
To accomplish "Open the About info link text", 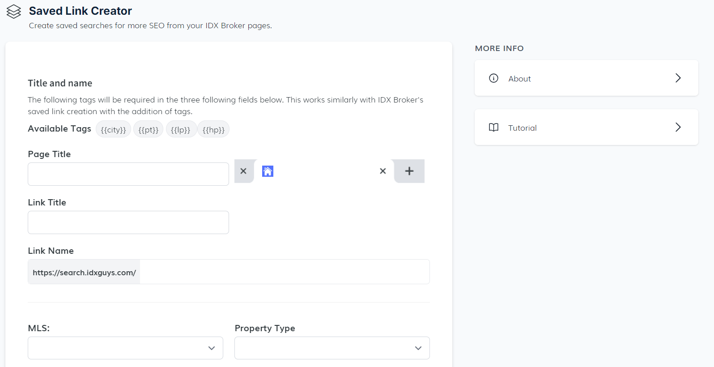I will tap(519, 79).
